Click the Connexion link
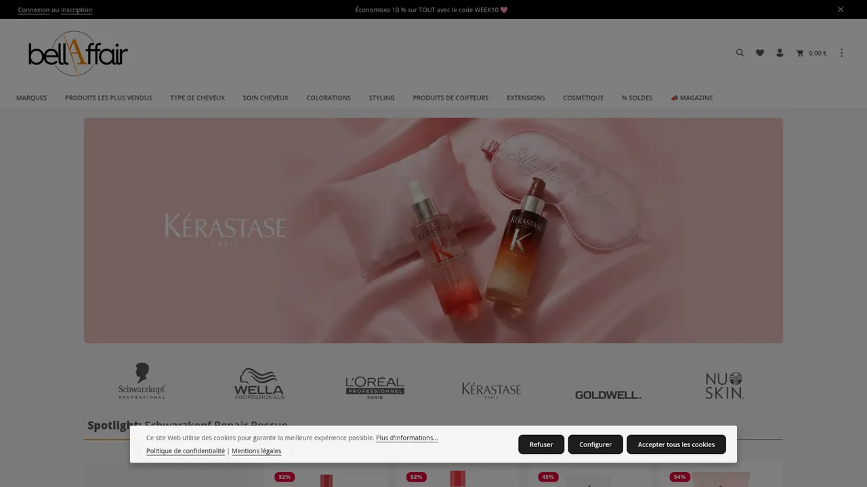 tap(34, 10)
